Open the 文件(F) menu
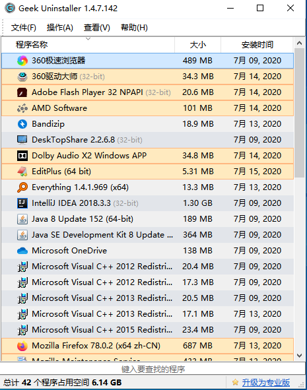This screenshot has width=307, height=390. click(x=23, y=27)
